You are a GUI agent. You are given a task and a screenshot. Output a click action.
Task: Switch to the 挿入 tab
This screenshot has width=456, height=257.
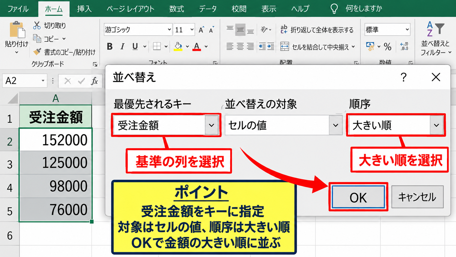point(84,9)
